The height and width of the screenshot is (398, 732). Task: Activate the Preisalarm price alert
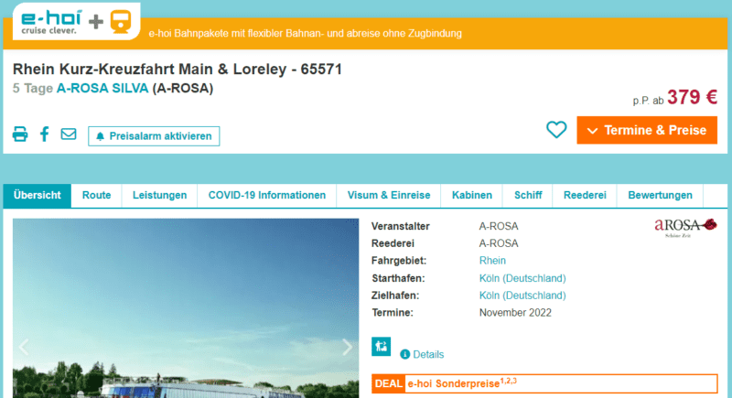coord(154,136)
